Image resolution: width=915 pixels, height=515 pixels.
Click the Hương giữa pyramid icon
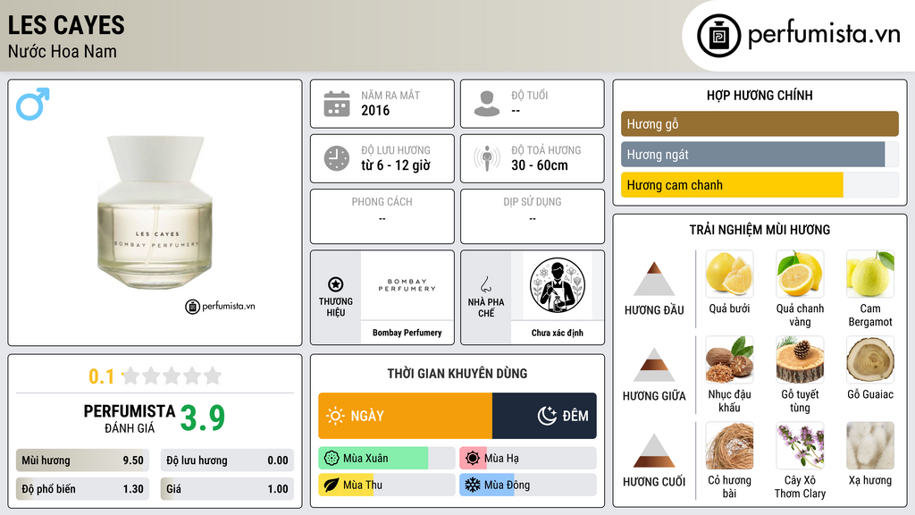pos(654,365)
